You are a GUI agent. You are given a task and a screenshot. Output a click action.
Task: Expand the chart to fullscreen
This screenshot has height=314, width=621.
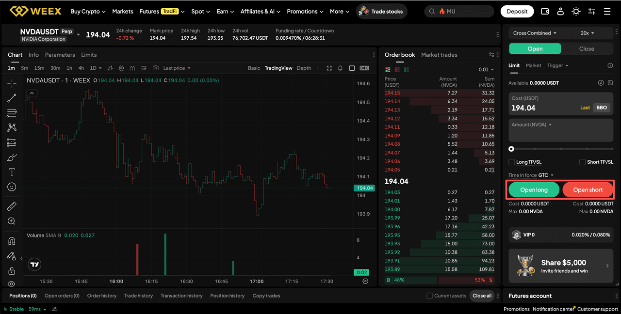pyautogui.click(x=329, y=68)
